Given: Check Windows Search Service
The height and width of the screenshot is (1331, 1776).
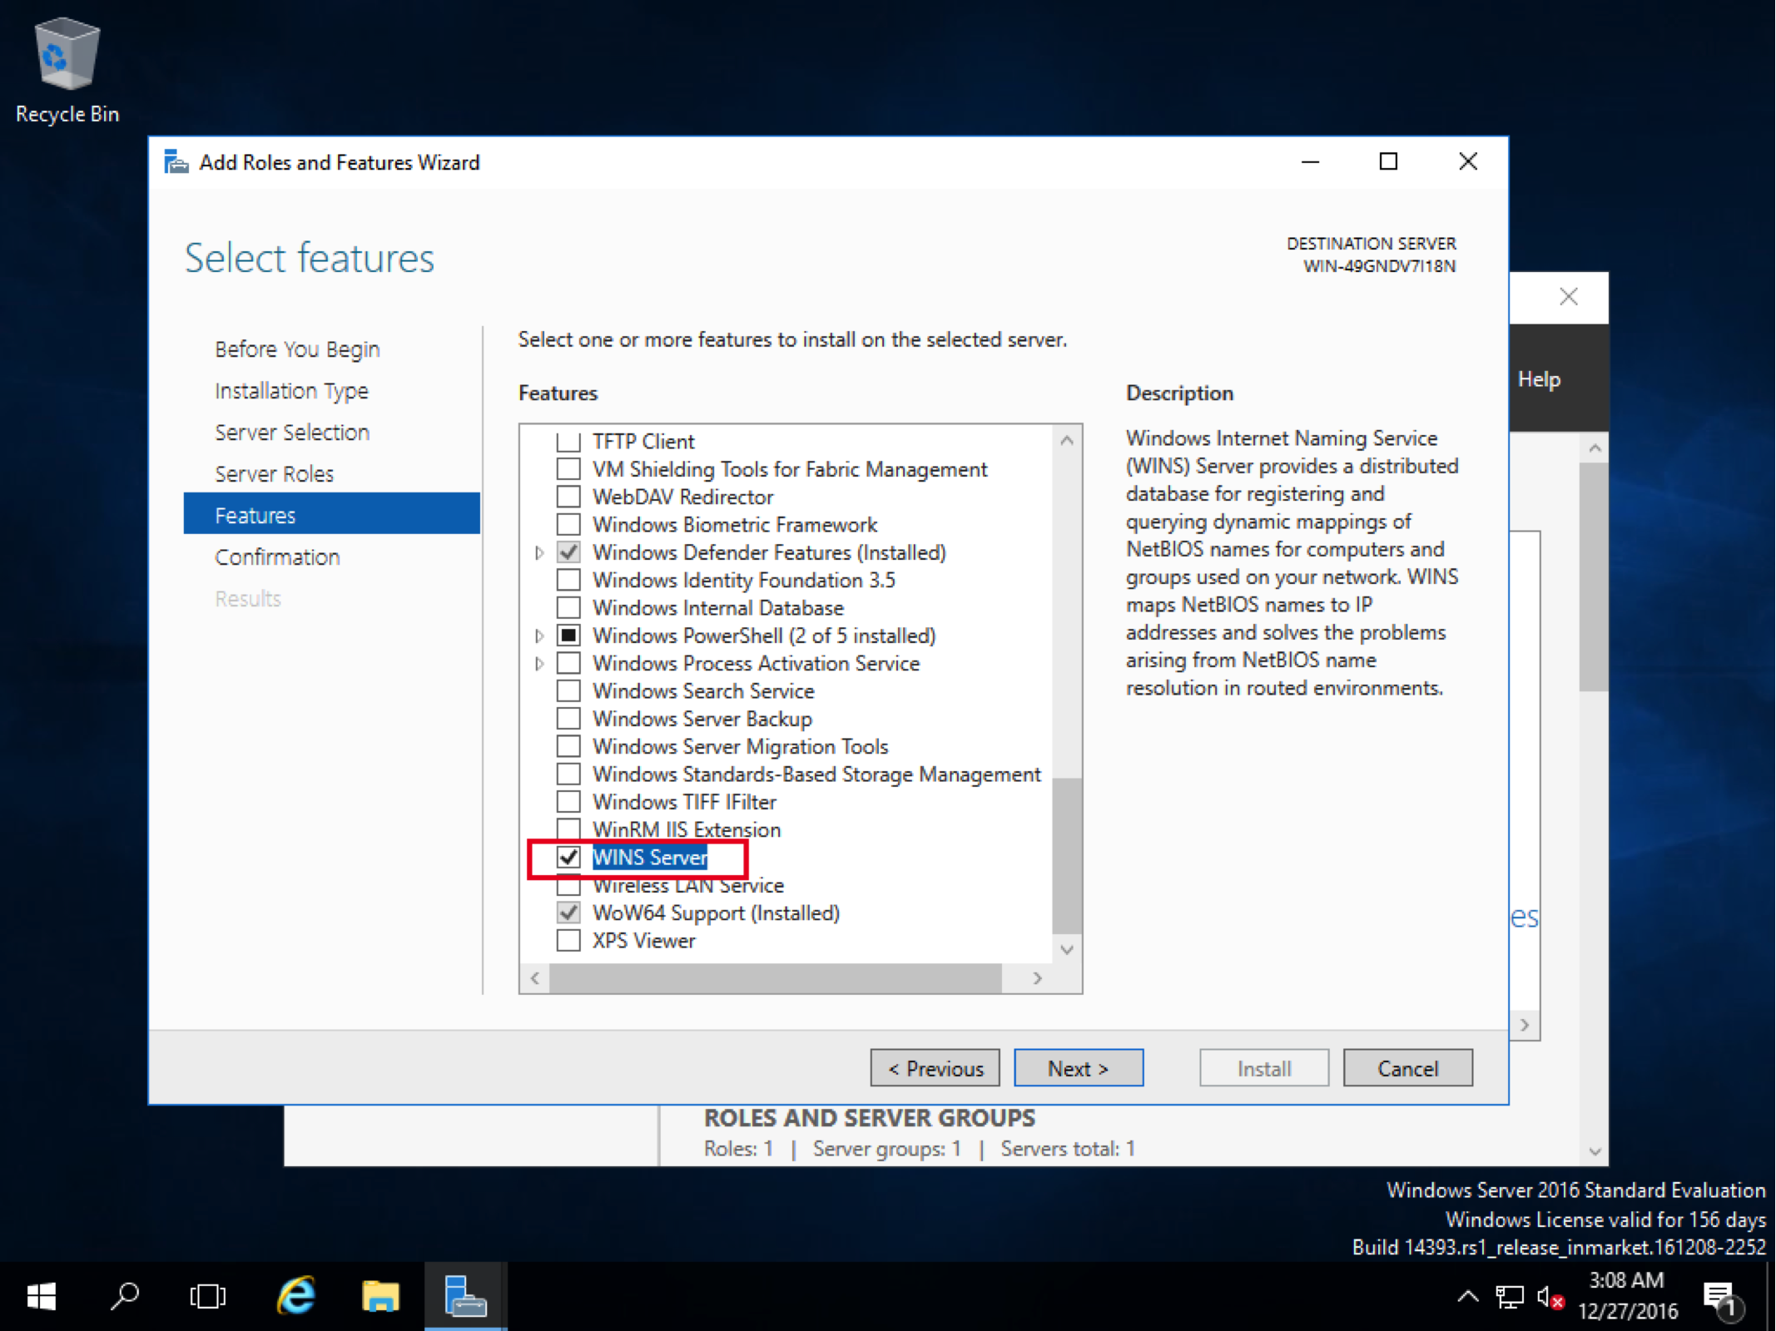Looking at the screenshot, I should click(568, 690).
